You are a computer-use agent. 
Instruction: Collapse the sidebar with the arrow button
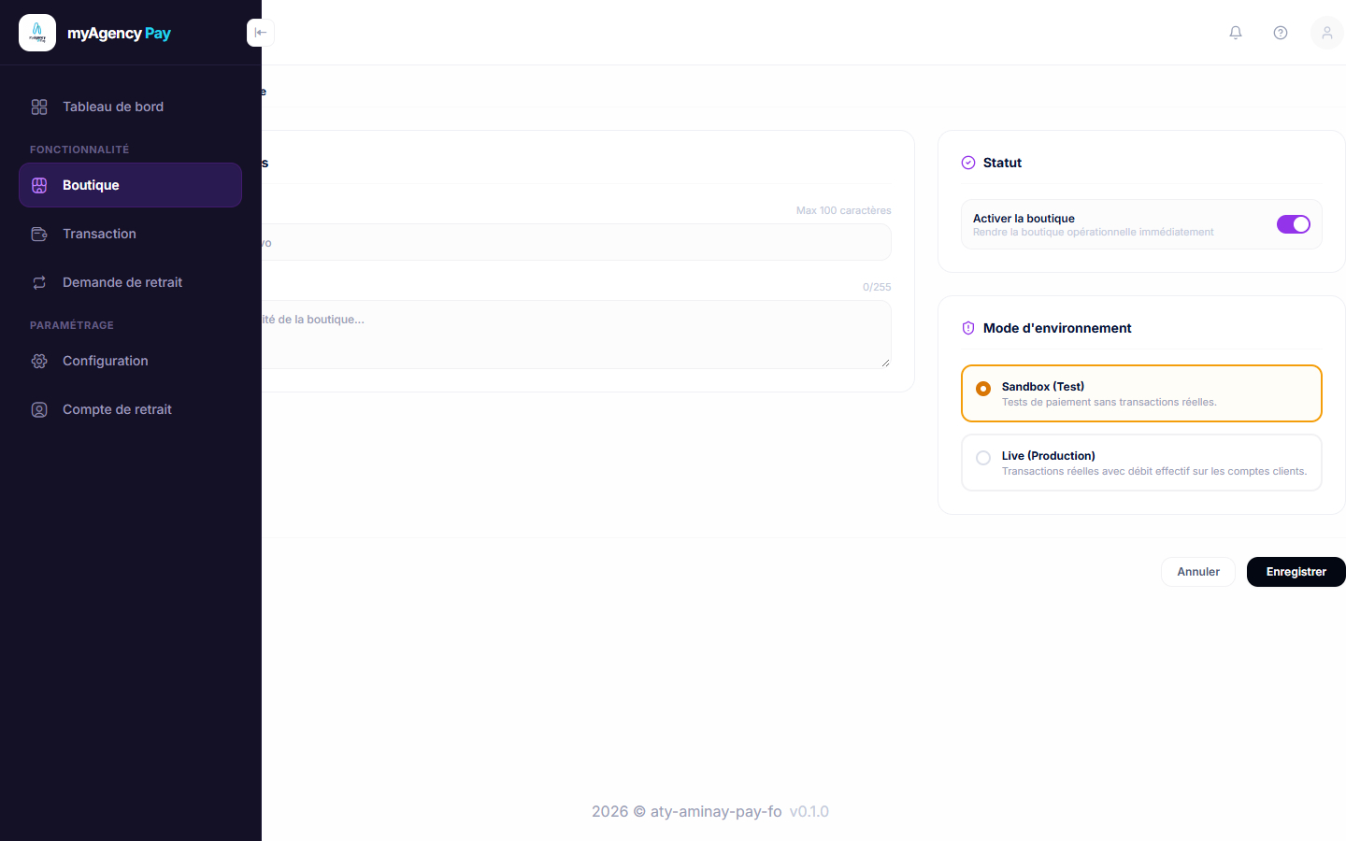(260, 33)
